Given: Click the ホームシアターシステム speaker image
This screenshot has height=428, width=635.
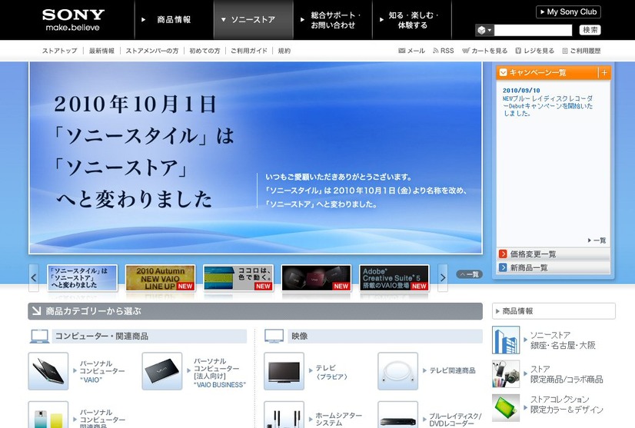Looking at the screenshot, I should point(284,415).
